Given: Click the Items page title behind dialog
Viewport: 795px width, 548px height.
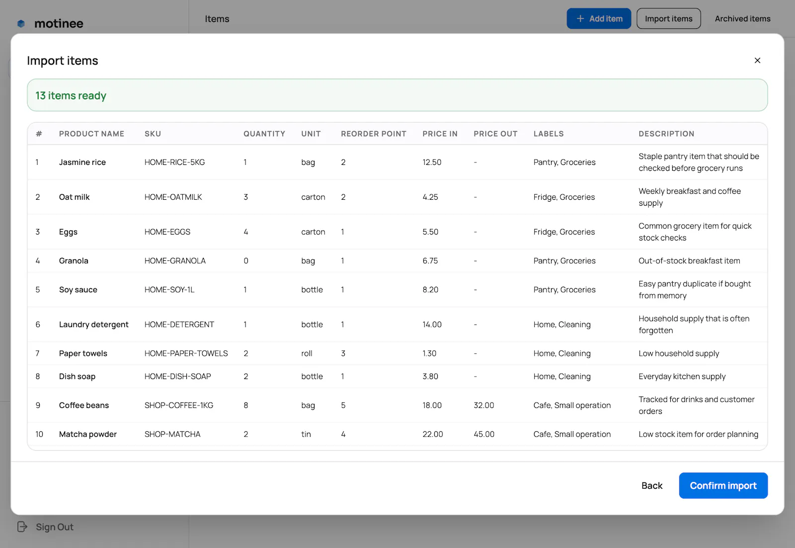Looking at the screenshot, I should 217,19.
